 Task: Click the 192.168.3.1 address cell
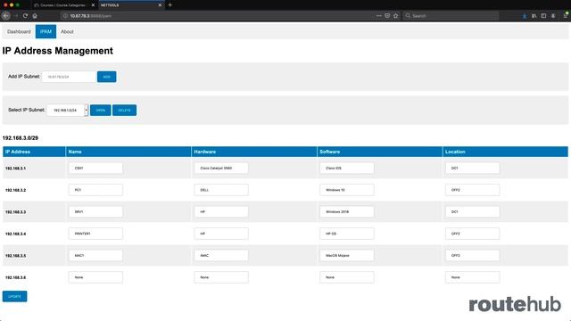[34, 169]
